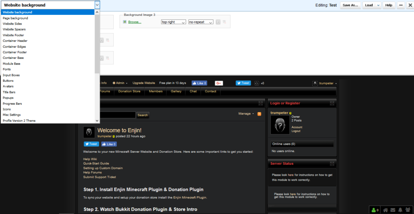Click the Account link
This screenshot has width=414, height=214.
click(297, 127)
